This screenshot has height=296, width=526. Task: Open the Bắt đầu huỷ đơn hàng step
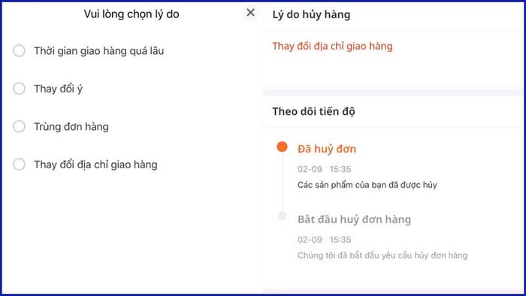[x=354, y=219]
